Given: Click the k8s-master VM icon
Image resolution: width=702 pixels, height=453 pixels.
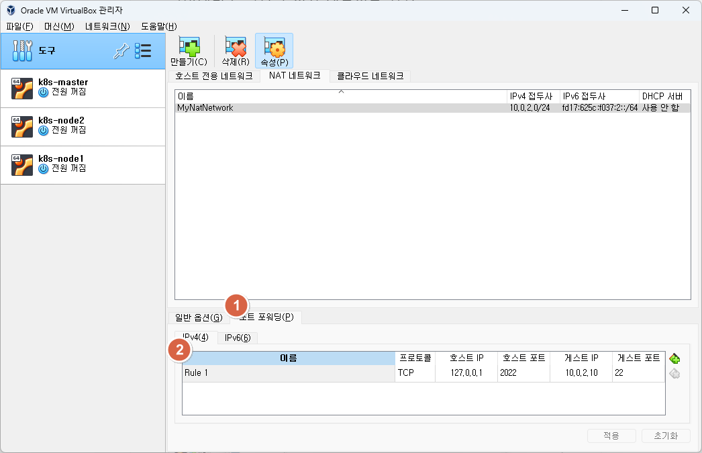Looking at the screenshot, I should tap(22, 88).
